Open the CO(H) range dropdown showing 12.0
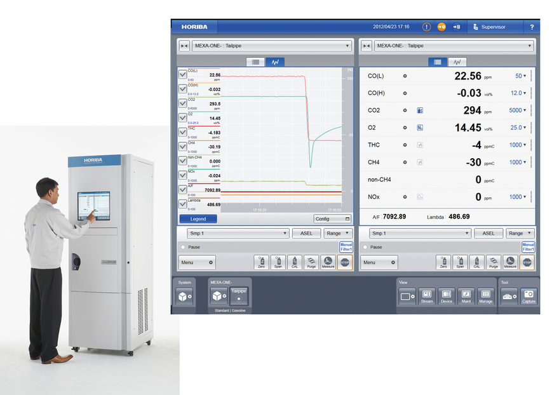This screenshot has height=395, width=559. point(518,93)
